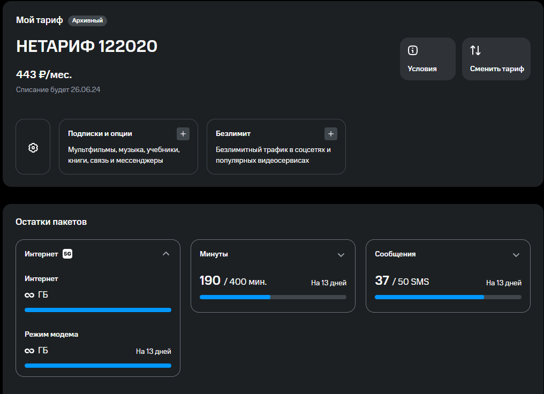Expand the Минуты package details
Viewport: 544px width, 394px height.
point(341,255)
